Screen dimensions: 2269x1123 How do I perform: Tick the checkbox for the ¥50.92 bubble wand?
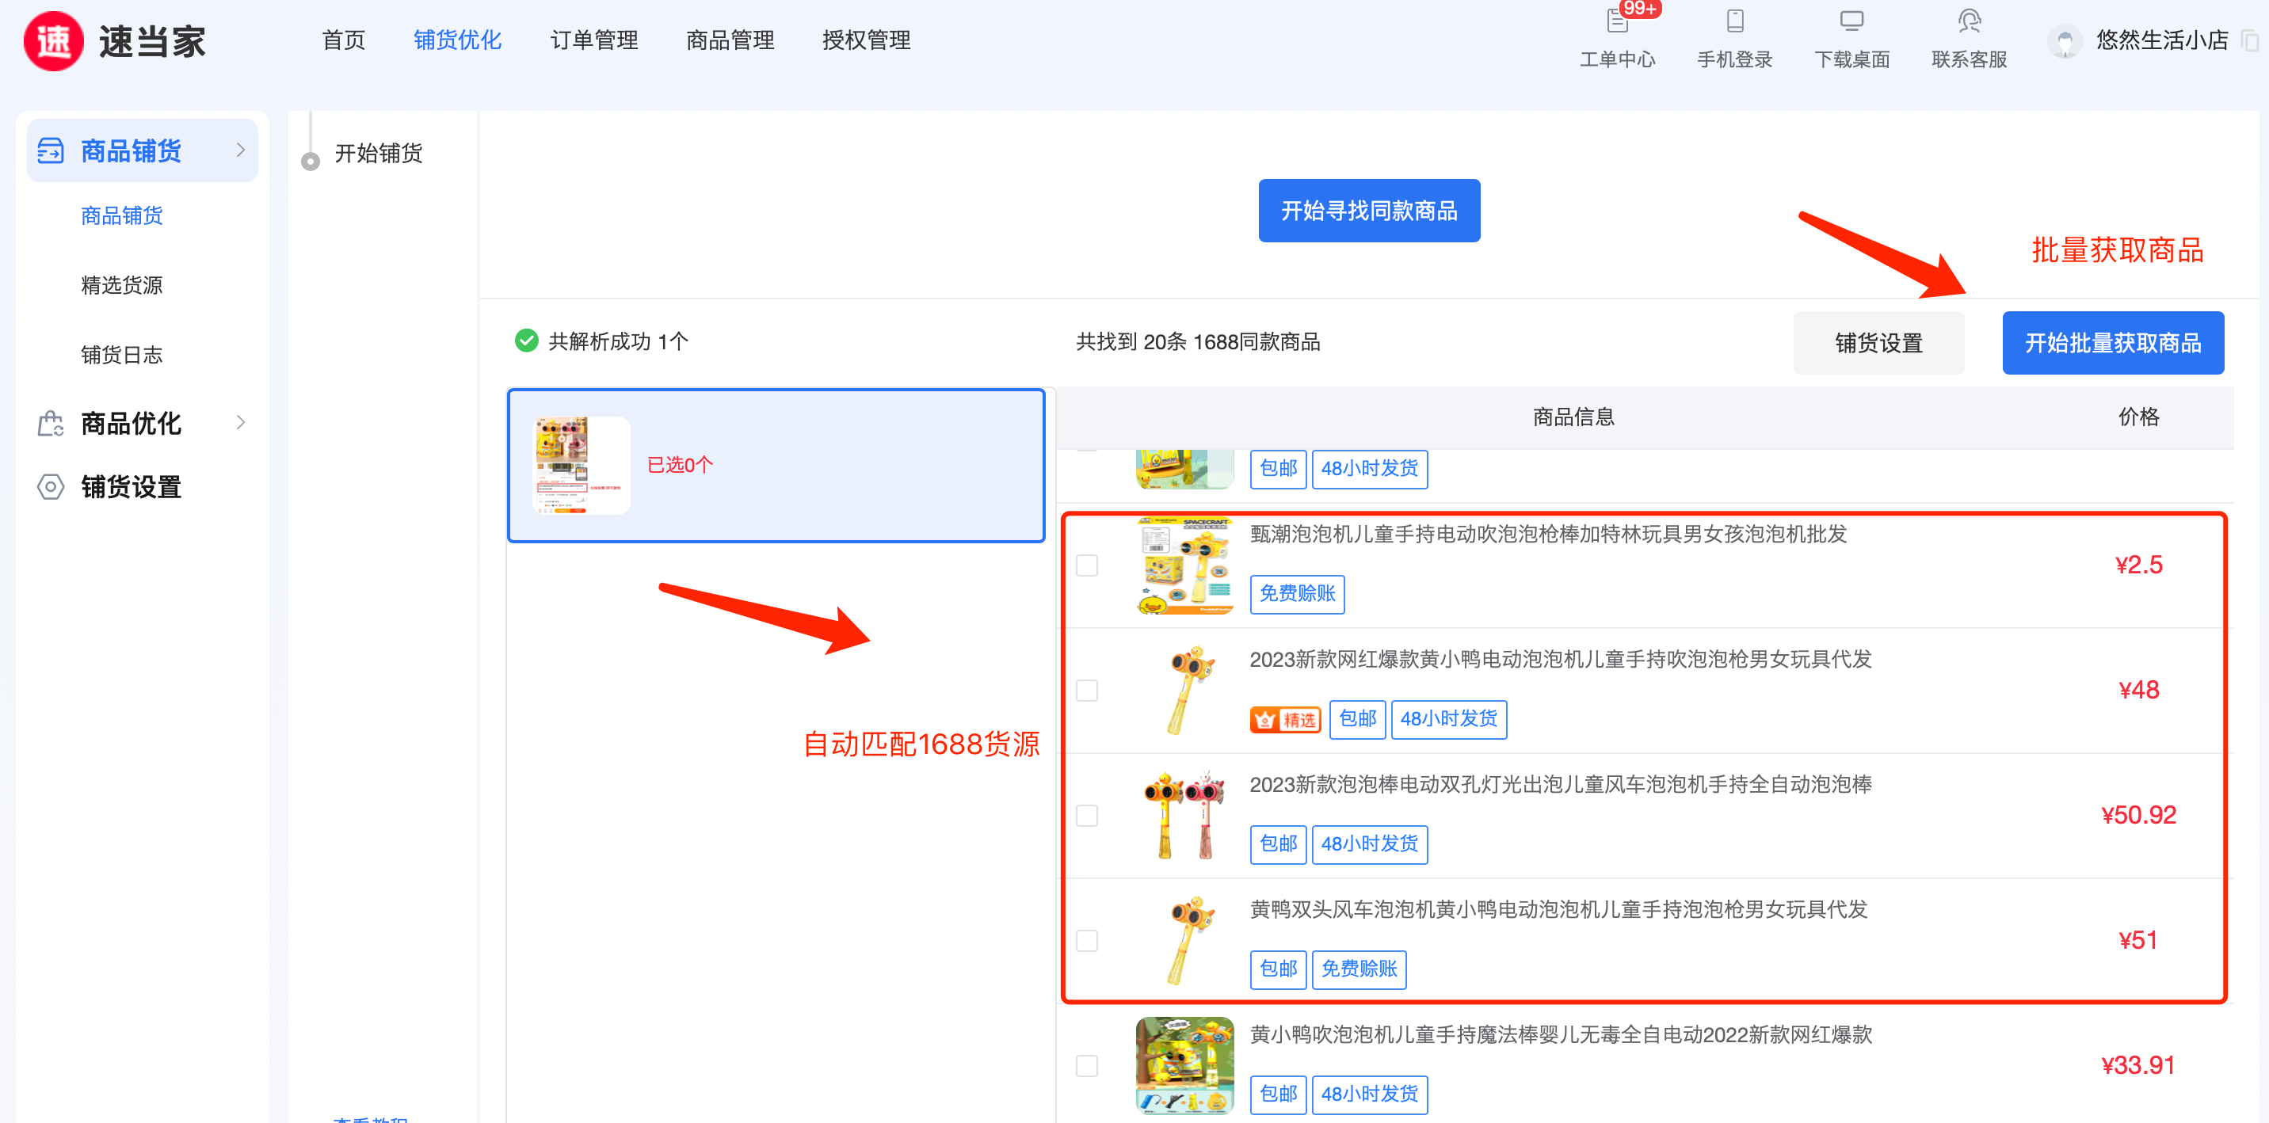pos(1087,816)
